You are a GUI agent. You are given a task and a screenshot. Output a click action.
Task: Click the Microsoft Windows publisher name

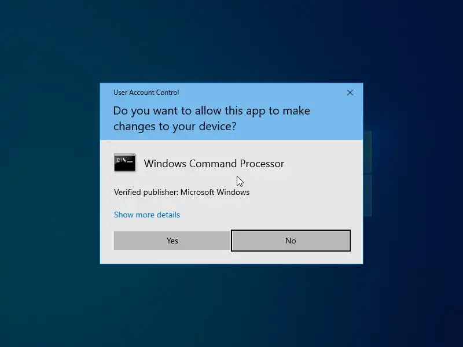pos(215,192)
